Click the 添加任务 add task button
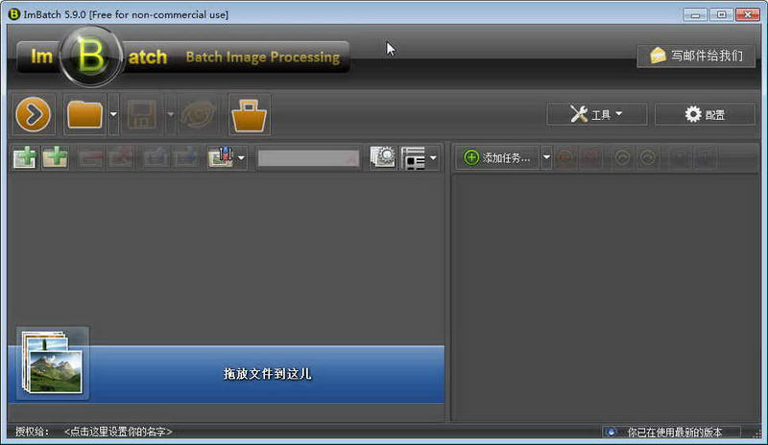 coord(497,157)
